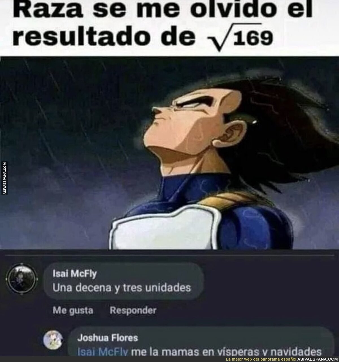The image size is (339, 362).
Task: Select the comment 'Una decena y tres unidades'
Action: pyautogui.click(x=122, y=288)
